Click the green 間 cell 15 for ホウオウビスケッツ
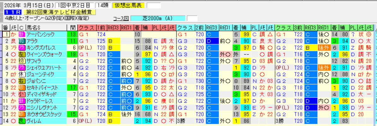377x126 pixels. click(x=72, y=114)
